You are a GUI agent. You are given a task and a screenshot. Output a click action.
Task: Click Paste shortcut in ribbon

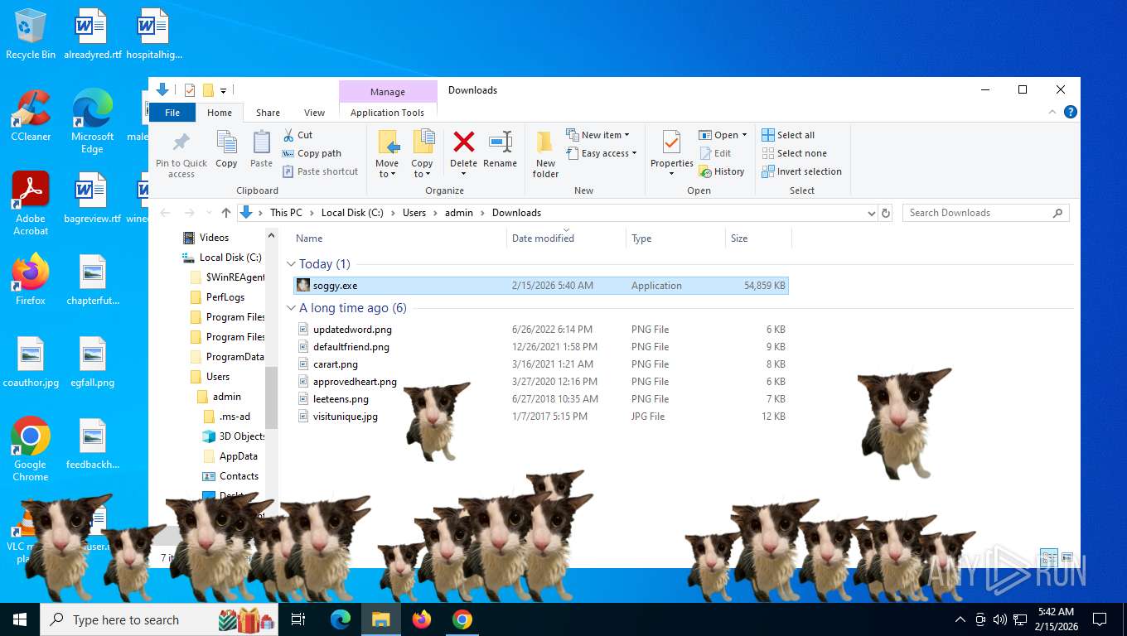[321, 171]
